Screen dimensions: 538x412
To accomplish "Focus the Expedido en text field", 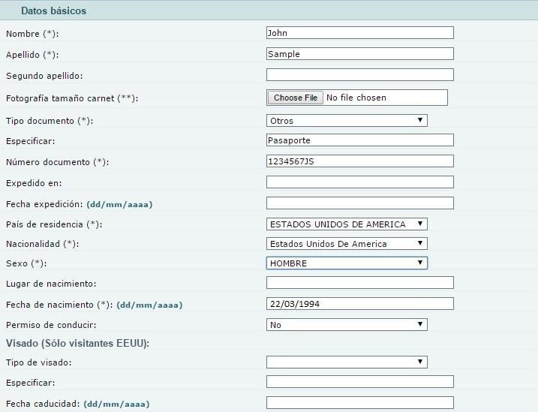I will pos(360,182).
